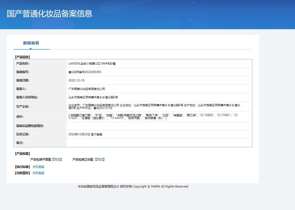
Task: Switch to the 数据查看 tab
Action: point(31,43)
